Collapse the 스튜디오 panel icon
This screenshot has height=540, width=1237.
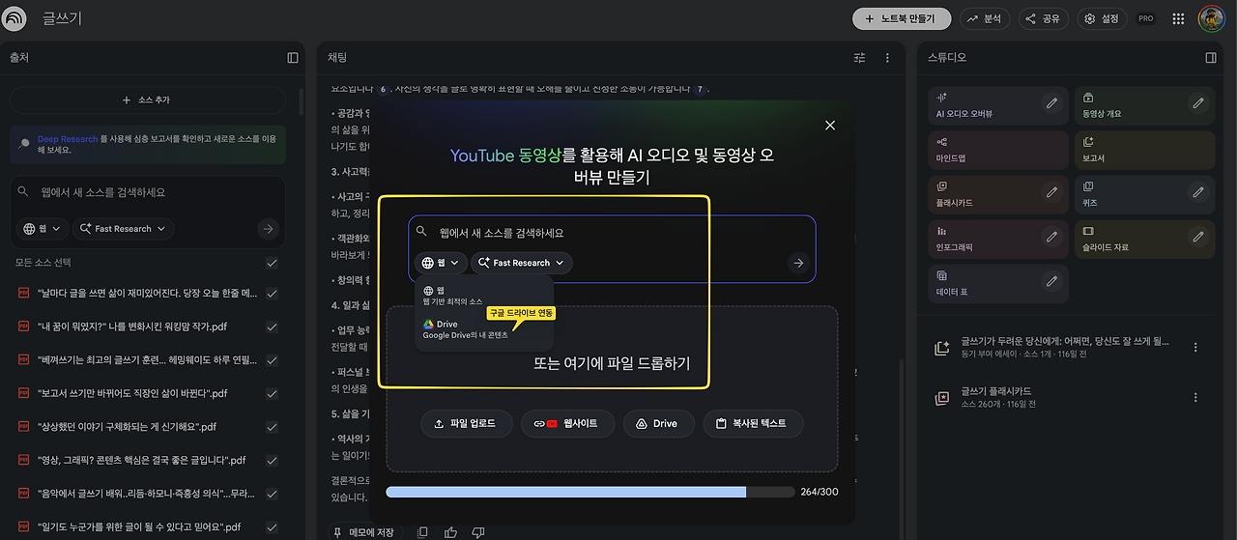pos(1211,58)
